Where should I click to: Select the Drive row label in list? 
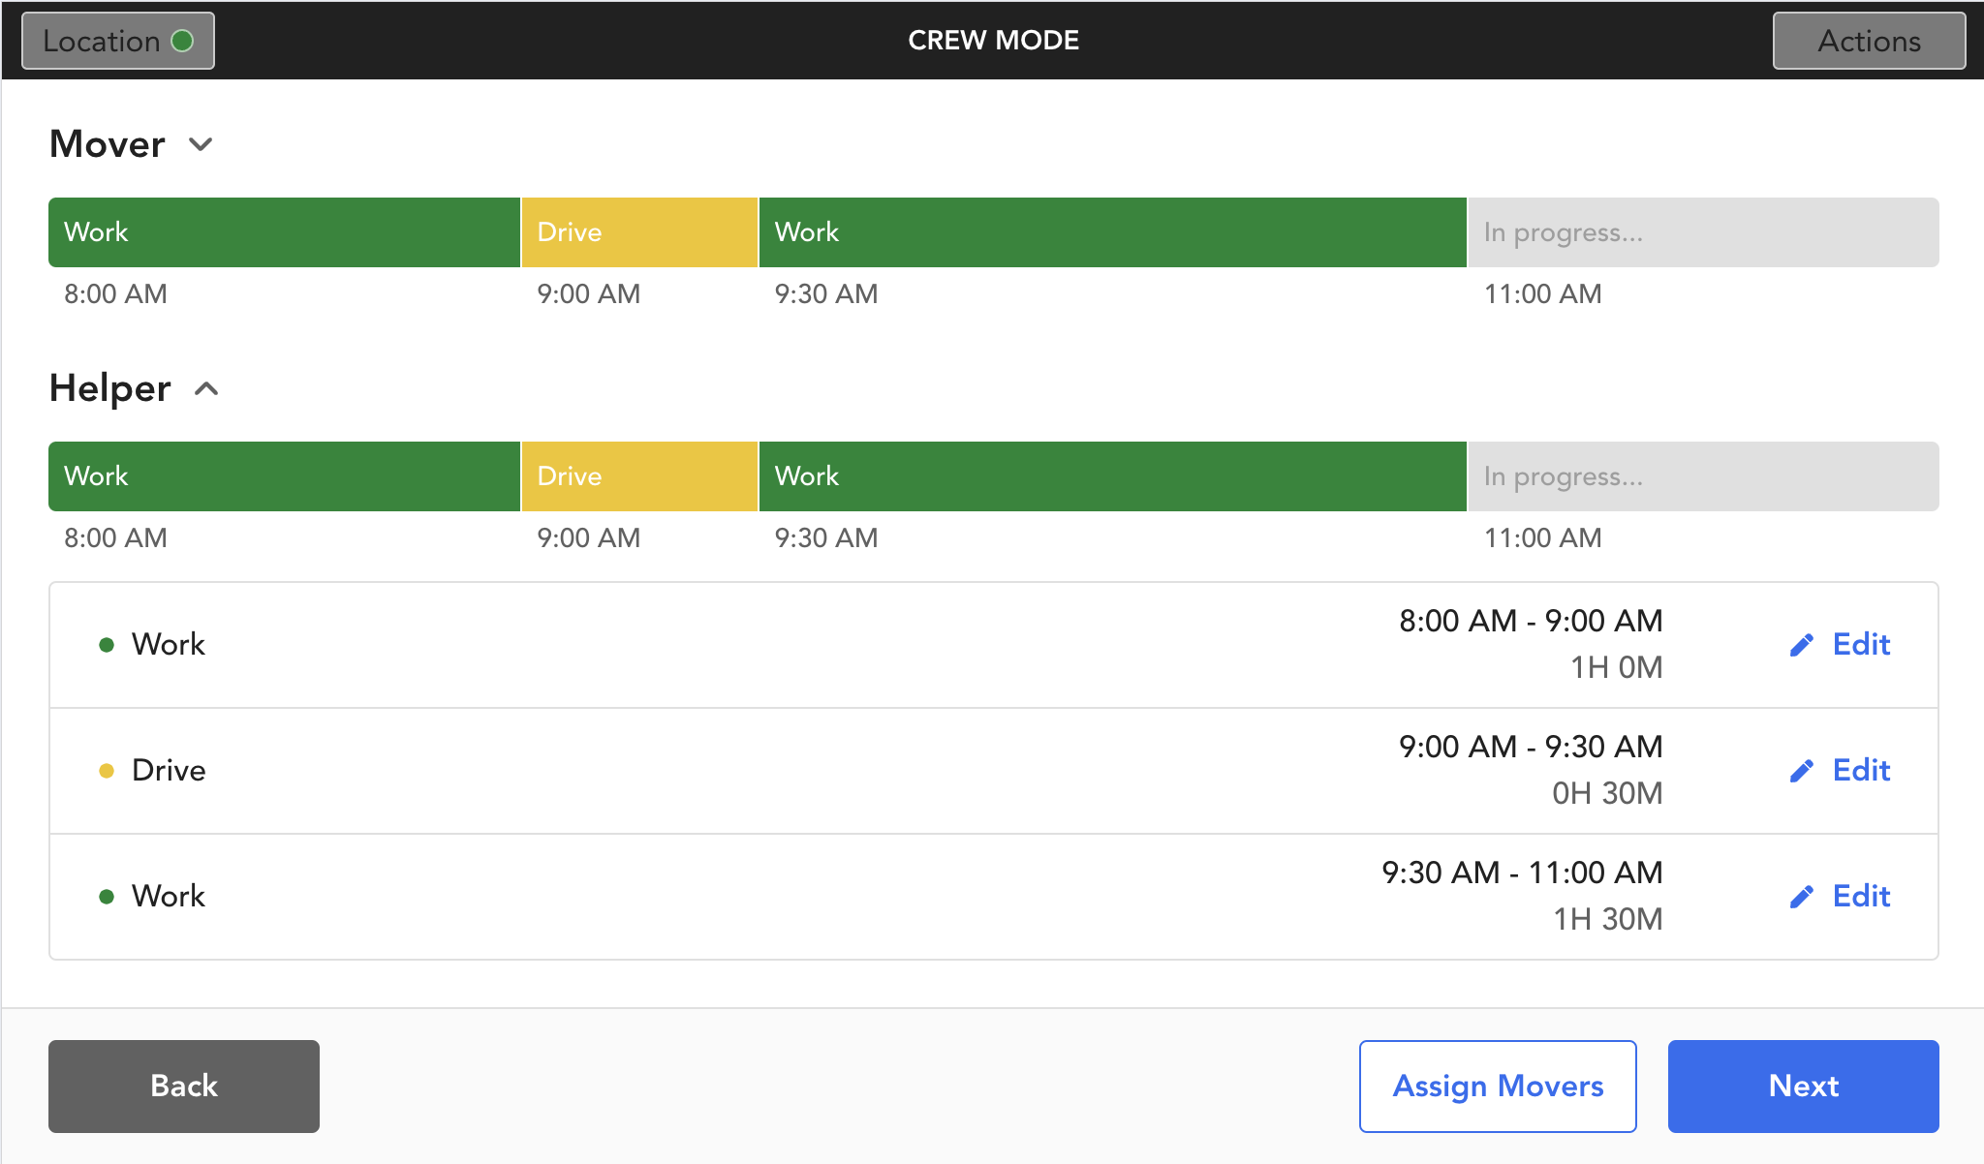click(x=169, y=771)
